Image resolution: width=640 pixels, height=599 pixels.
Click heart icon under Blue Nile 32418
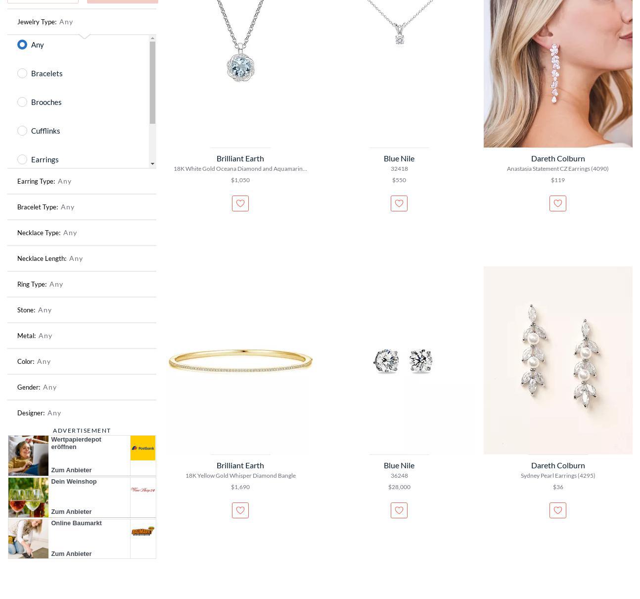coord(399,203)
